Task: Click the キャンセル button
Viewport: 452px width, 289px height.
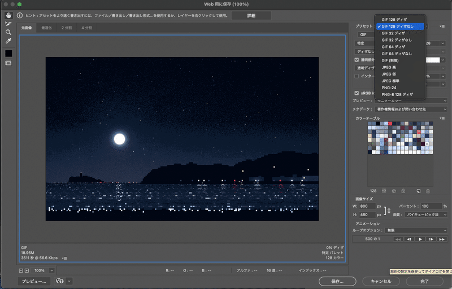Action: (381, 281)
